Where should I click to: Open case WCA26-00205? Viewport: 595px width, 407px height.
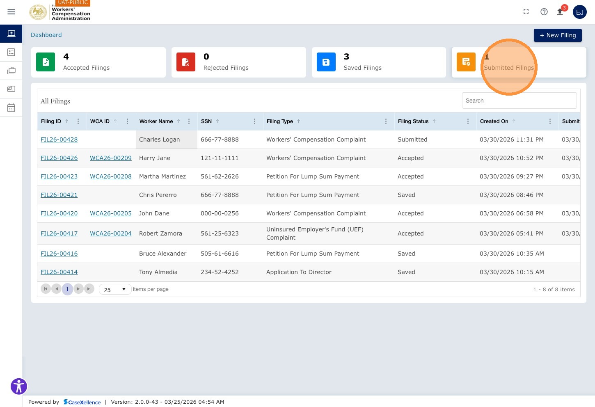[111, 213]
